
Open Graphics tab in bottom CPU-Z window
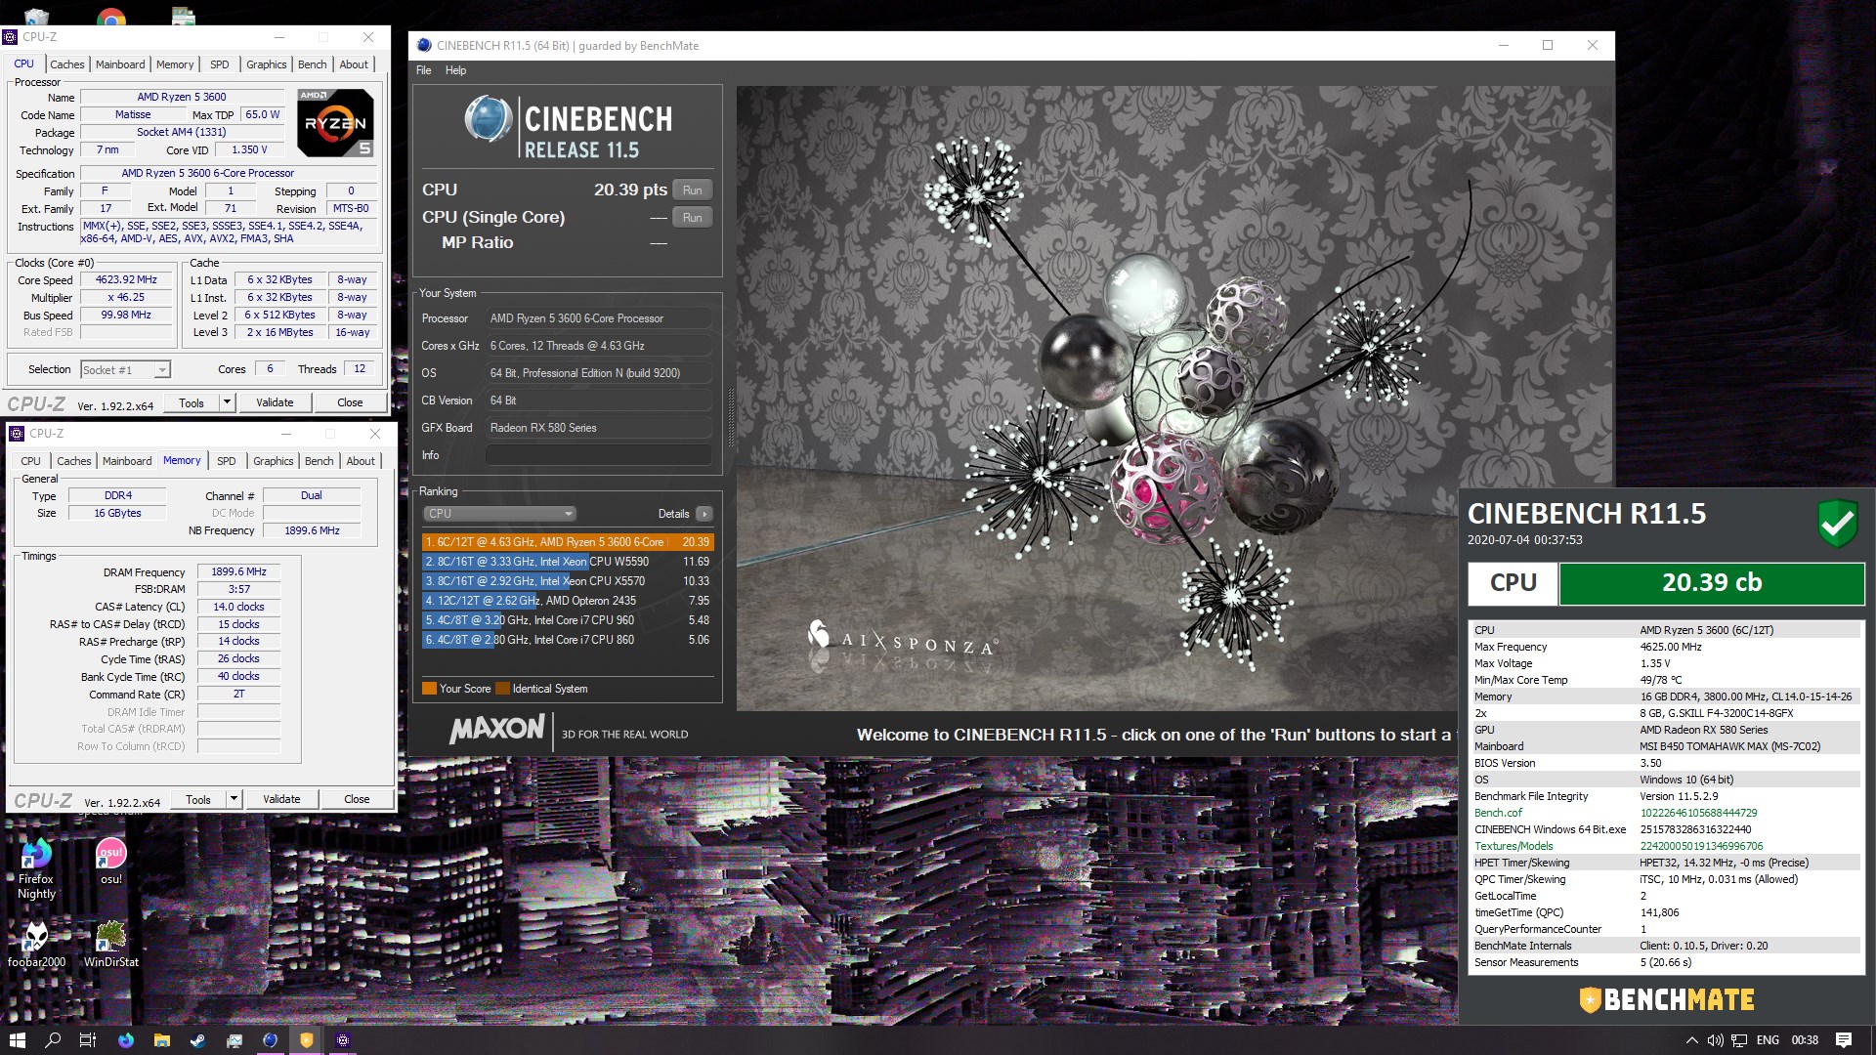click(274, 461)
